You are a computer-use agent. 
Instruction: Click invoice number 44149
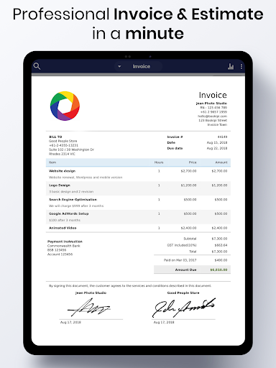[222, 137]
